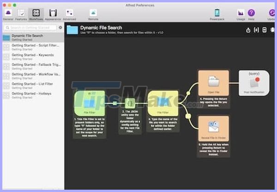Select Getting Started - List Filter workflow
Image resolution: width=277 pixels, height=192 pixels.
click(33, 86)
